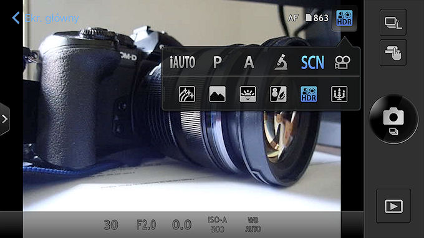The width and height of the screenshot is (424, 238).
Task: Tap the WB AUTO white balance setting
Action: click(253, 224)
